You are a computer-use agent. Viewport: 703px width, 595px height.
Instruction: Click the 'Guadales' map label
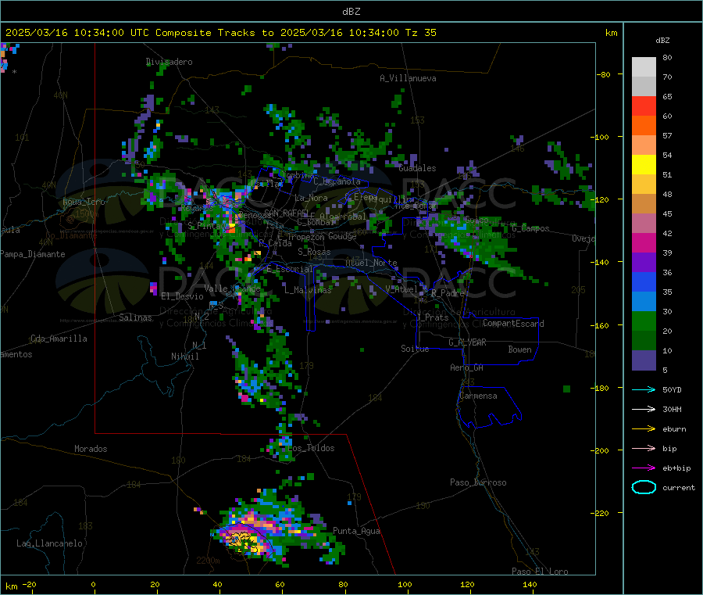(417, 168)
